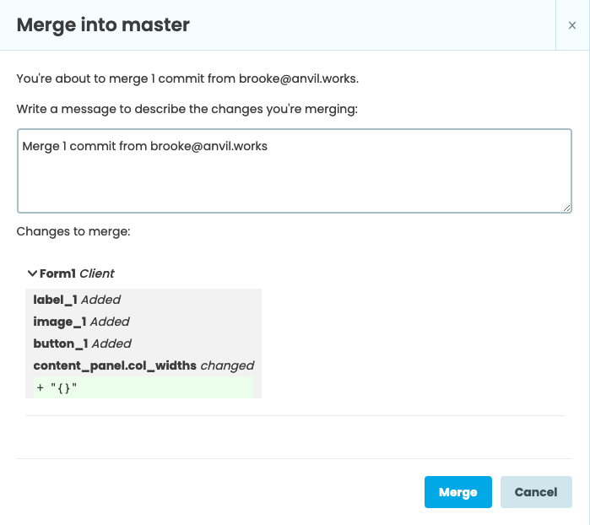Click the merge message text area
Viewport: 590px width, 525px height.
295,170
